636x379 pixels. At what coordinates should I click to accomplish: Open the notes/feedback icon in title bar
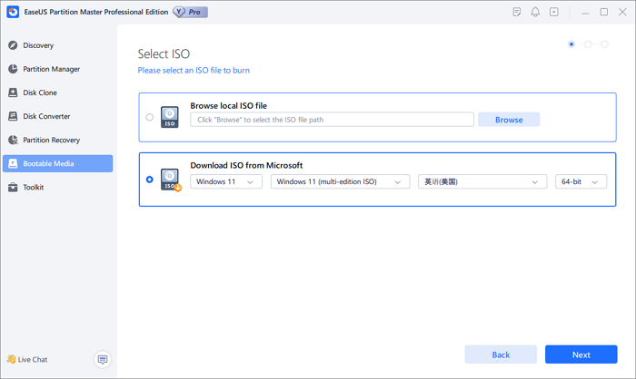pyautogui.click(x=517, y=12)
